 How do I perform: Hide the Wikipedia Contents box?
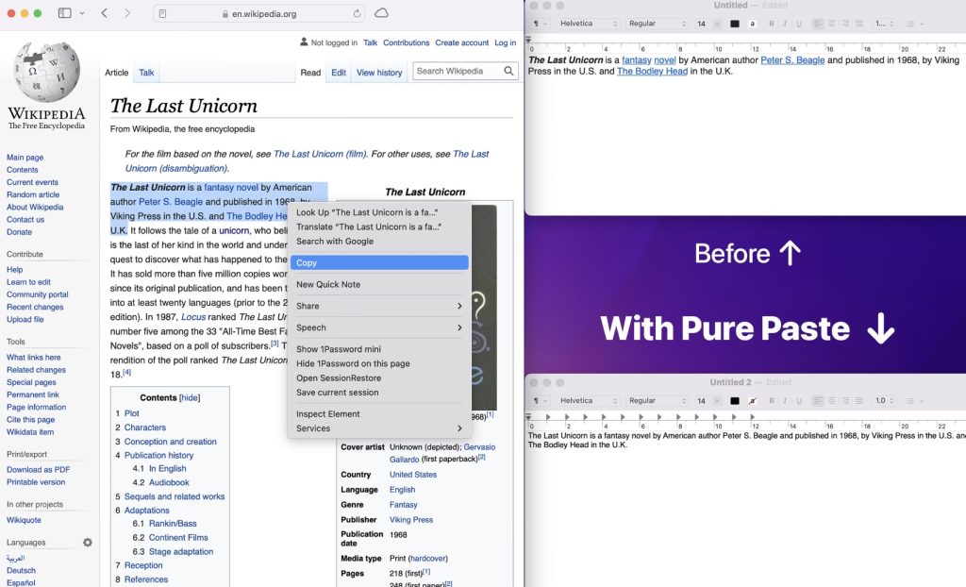pos(190,397)
